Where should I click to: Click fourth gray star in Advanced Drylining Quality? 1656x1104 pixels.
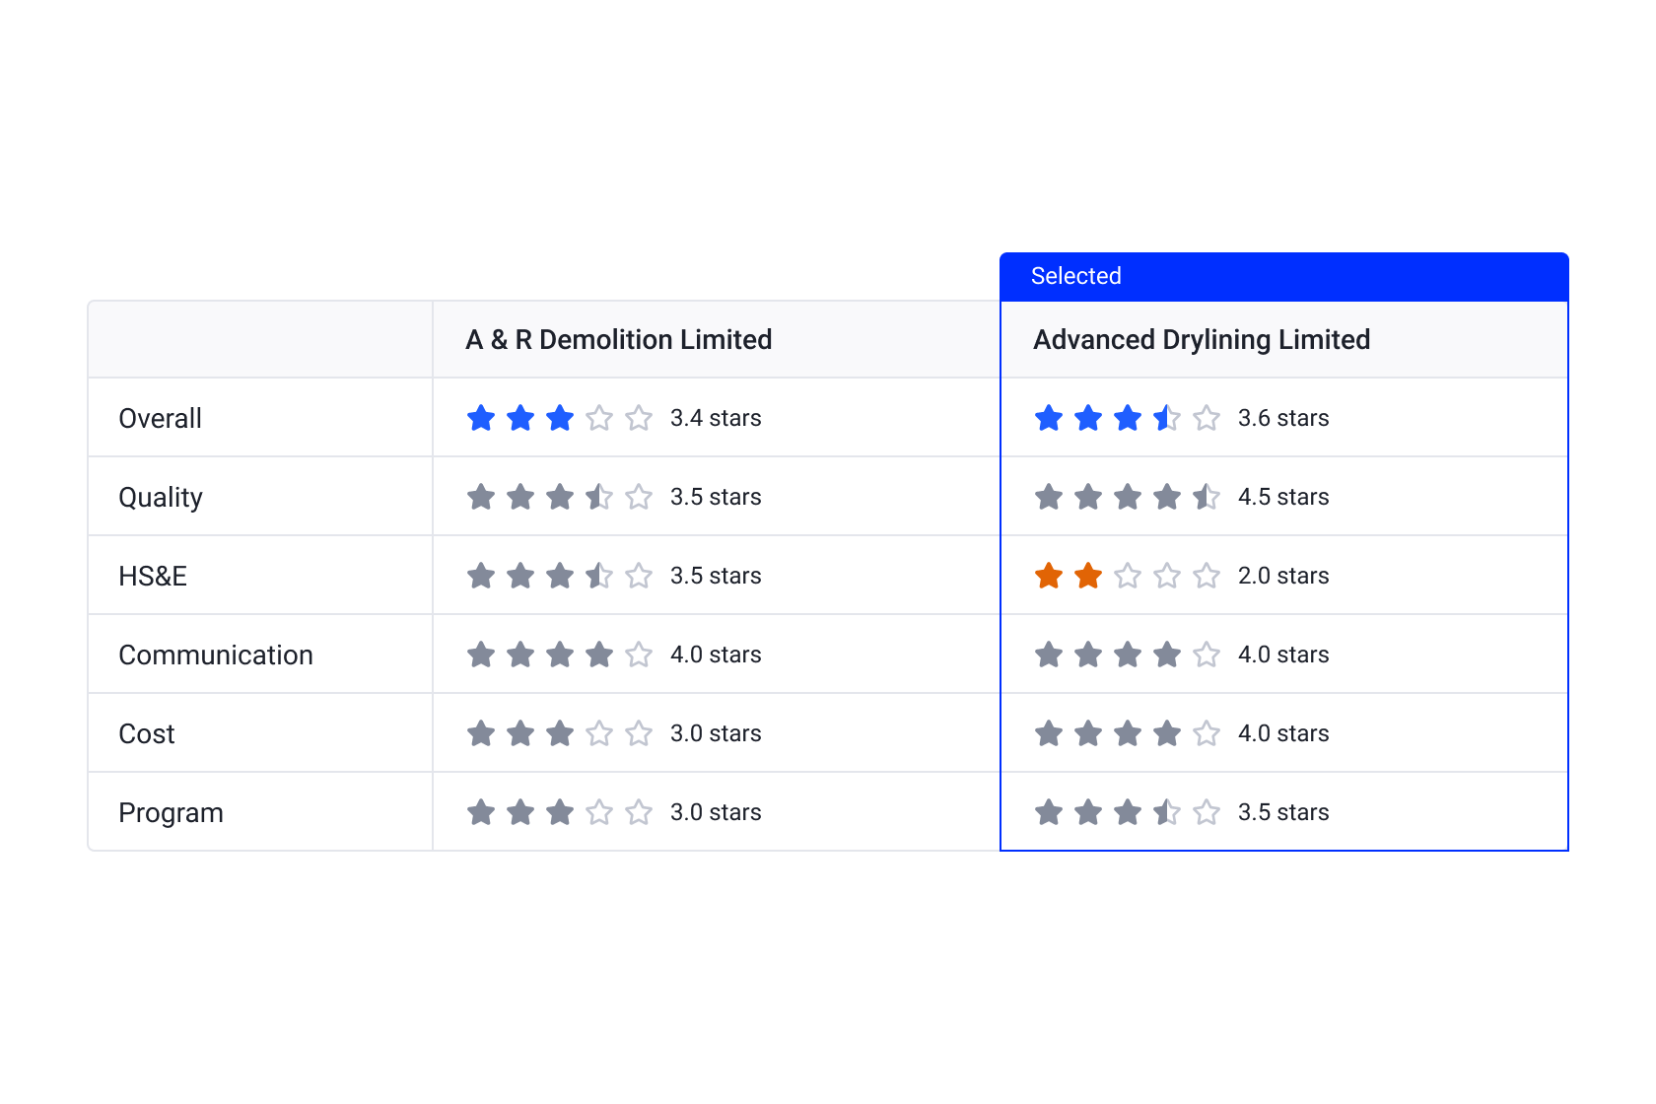1167,497
